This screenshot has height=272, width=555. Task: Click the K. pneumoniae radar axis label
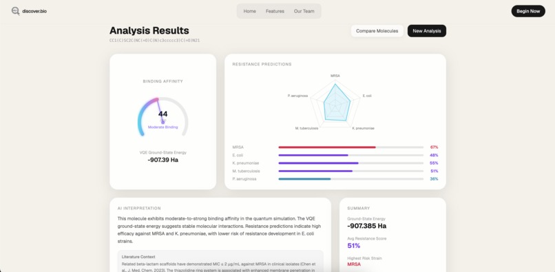(x=363, y=128)
